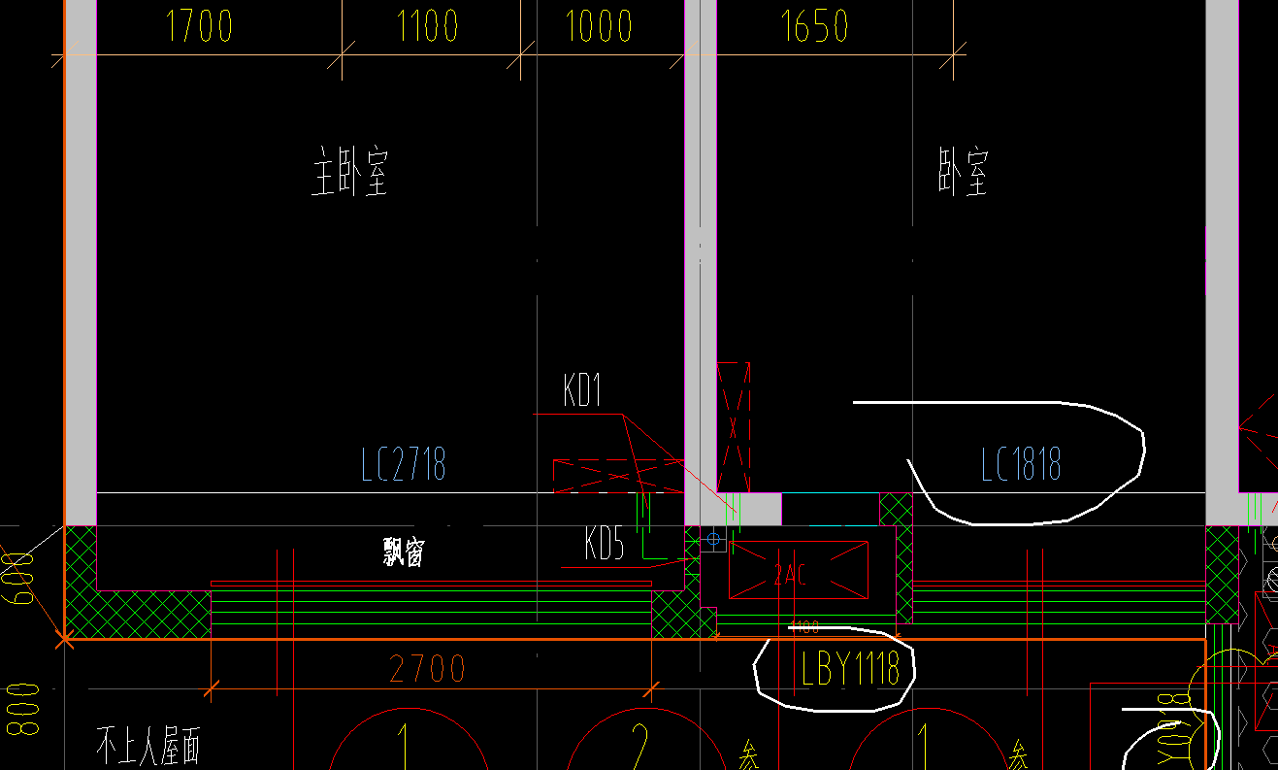Click the 不上人屋面 roof note
The width and height of the screenshot is (1278, 770).
coord(148,746)
